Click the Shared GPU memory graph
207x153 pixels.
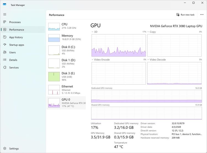coord(147,113)
